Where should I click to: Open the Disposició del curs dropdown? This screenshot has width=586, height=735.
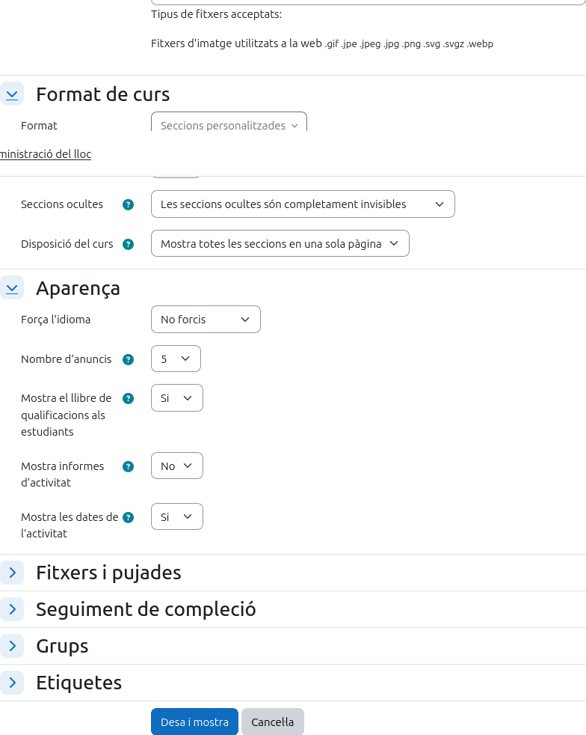pyautogui.click(x=280, y=244)
